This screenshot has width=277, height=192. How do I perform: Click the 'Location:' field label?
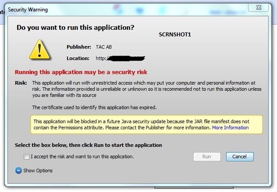(x=78, y=58)
